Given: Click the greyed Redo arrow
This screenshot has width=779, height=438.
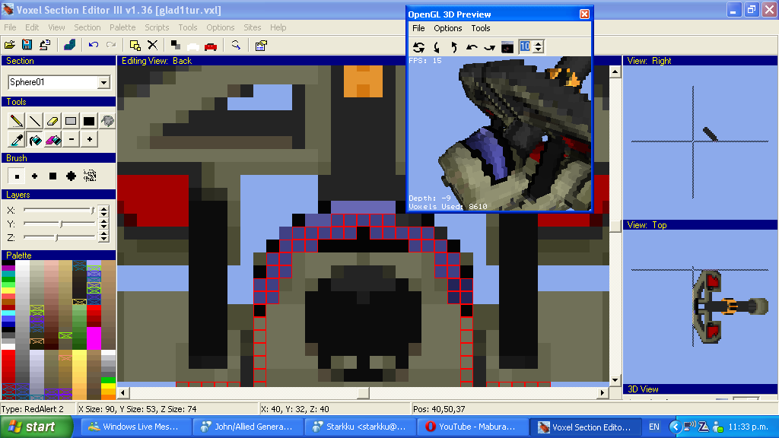Looking at the screenshot, I should (111, 45).
